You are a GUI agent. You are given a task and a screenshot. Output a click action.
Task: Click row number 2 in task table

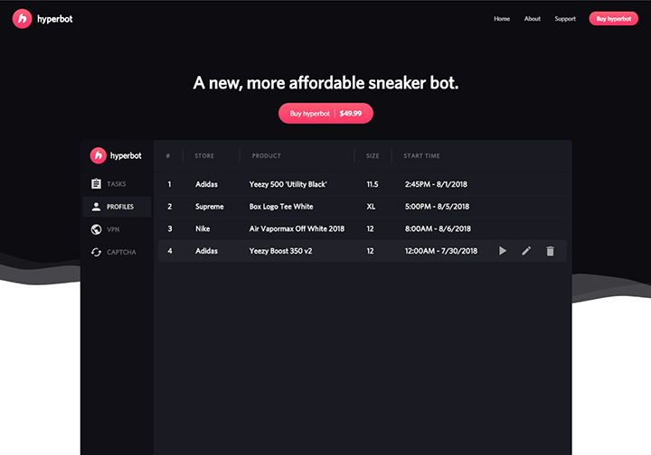(x=169, y=207)
